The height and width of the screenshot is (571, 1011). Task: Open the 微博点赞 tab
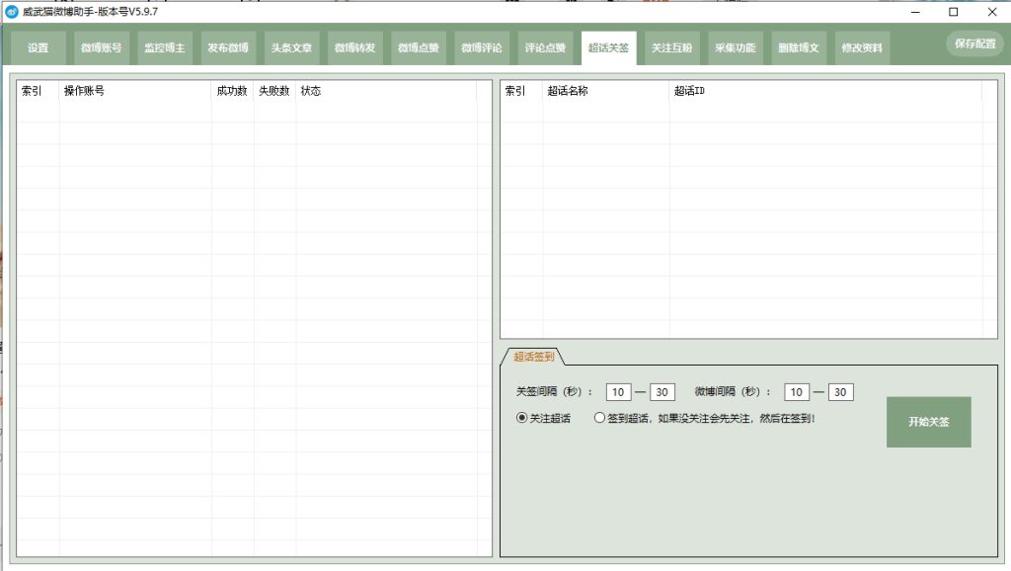(x=417, y=45)
